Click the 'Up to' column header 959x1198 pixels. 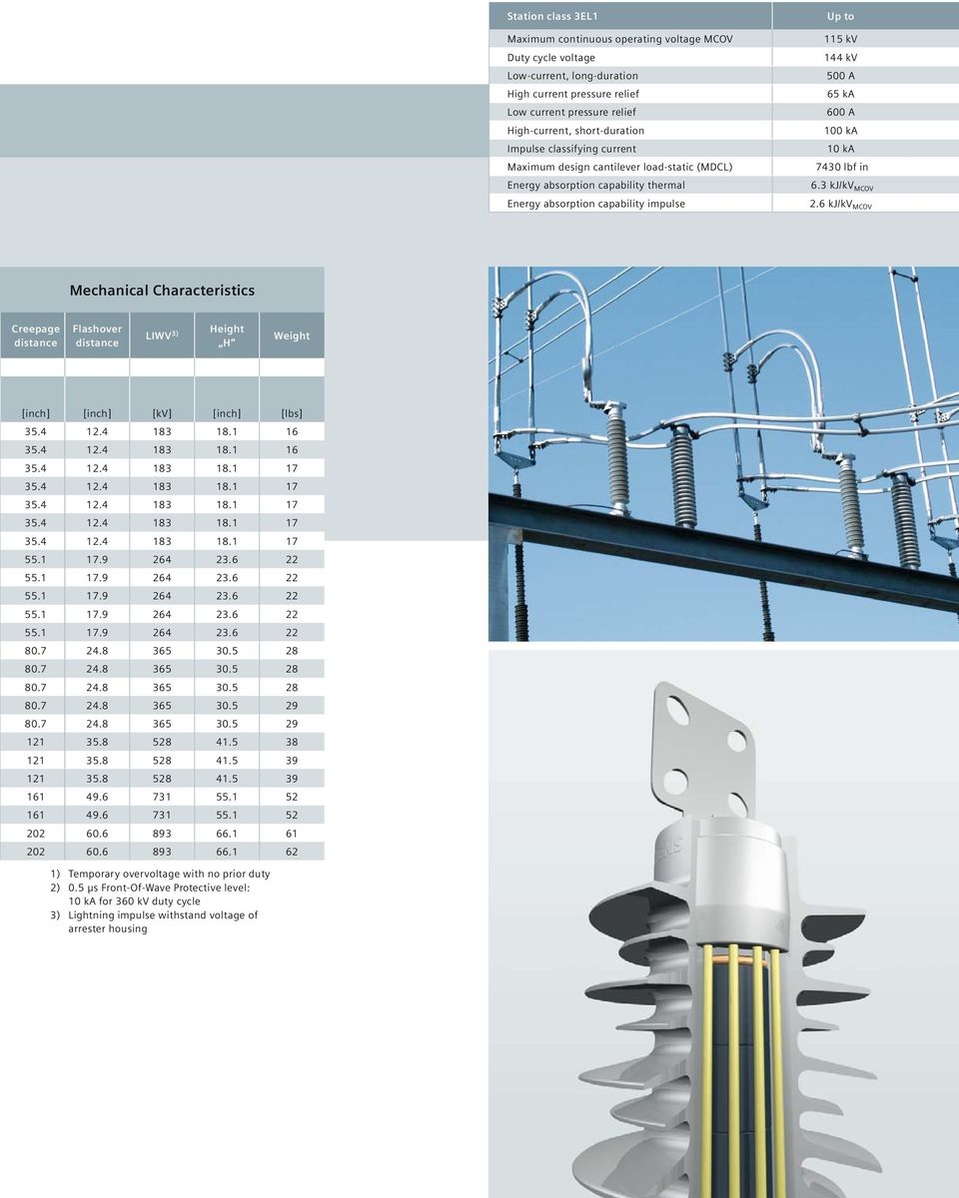(x=840, y=17)
